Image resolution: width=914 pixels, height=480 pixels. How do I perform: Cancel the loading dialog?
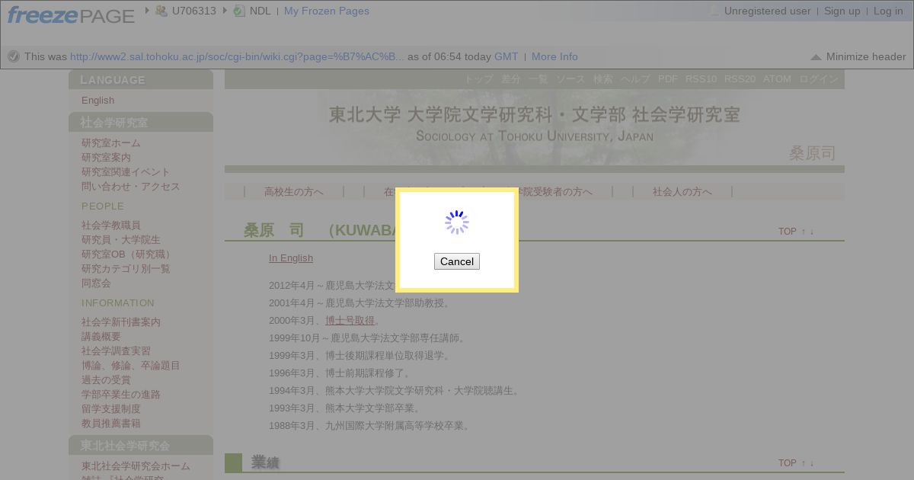[x=457, y=261]
